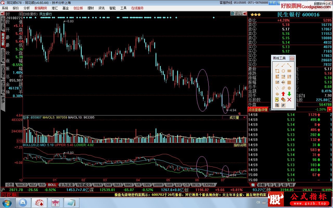Image resolution: width=333 pixels, height=208 pixels.
Task: Close the 画线工具 drawing tools panel
Action: click(x=292, y=58)
